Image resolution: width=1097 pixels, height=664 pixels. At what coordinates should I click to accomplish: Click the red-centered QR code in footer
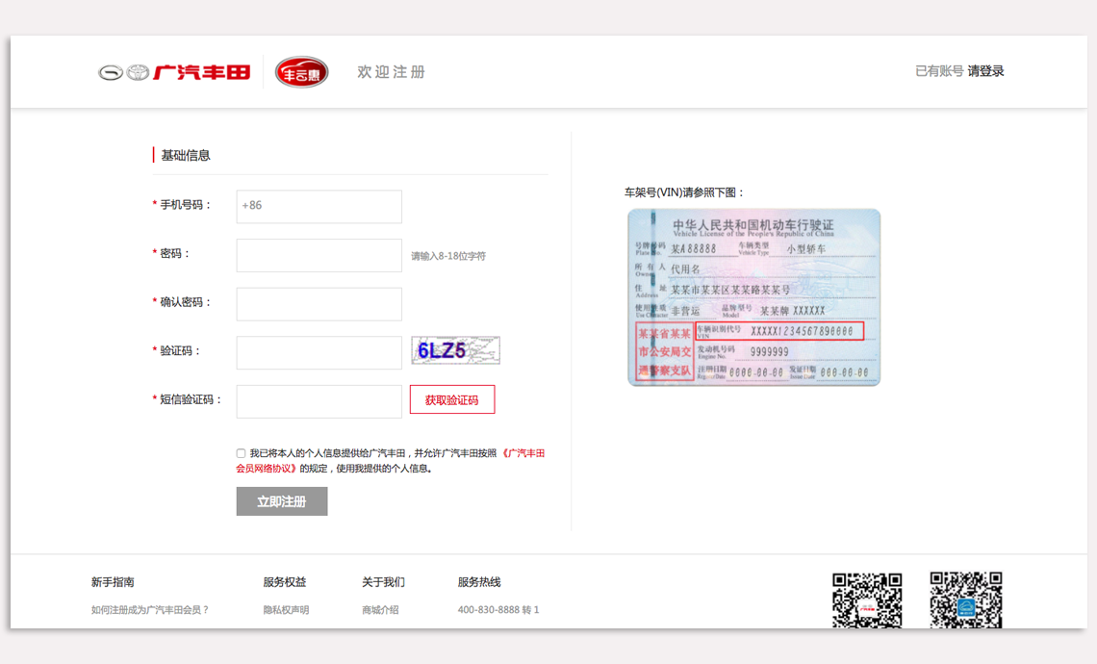[x=866, y=600]
